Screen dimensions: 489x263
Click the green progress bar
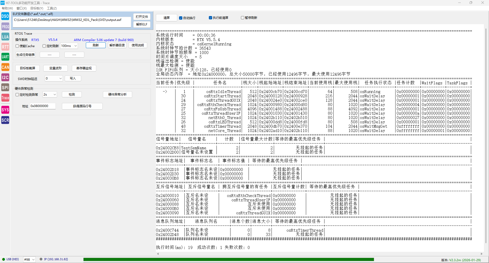pos(228,259)
